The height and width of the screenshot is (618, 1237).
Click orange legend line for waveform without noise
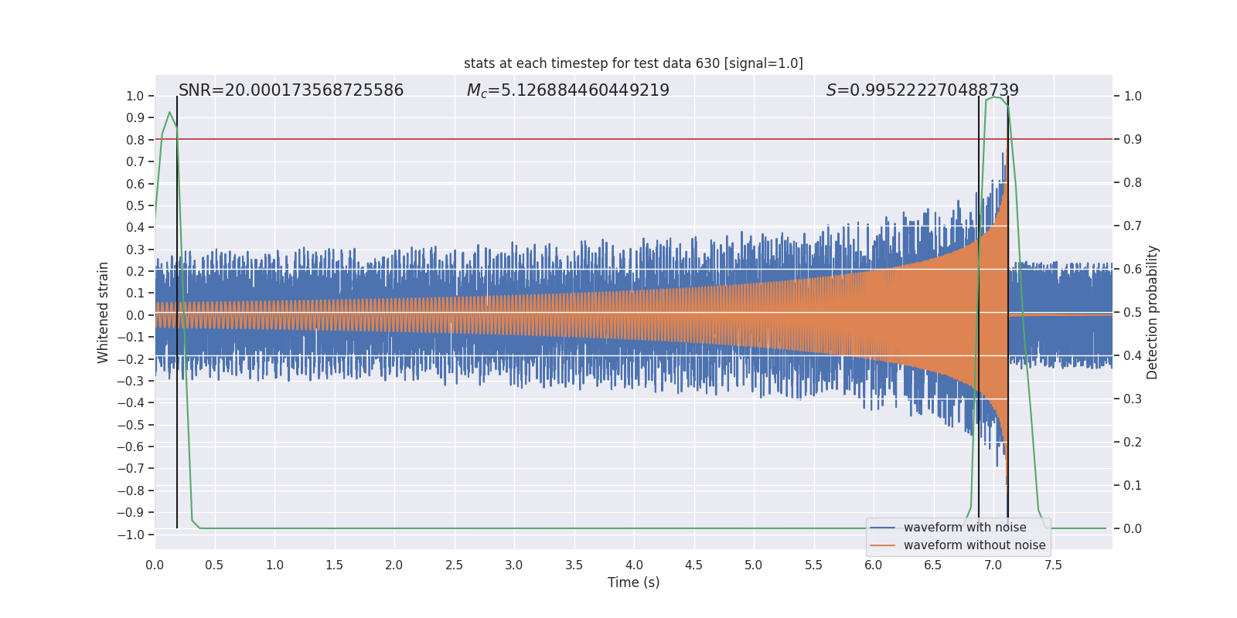pos(883,545)
